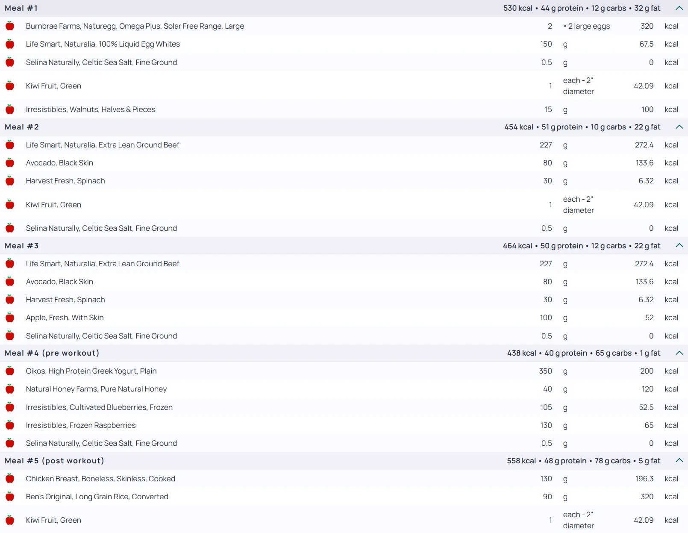Click the "52" kcal value for Apple, Fresh

pos(650,318)
